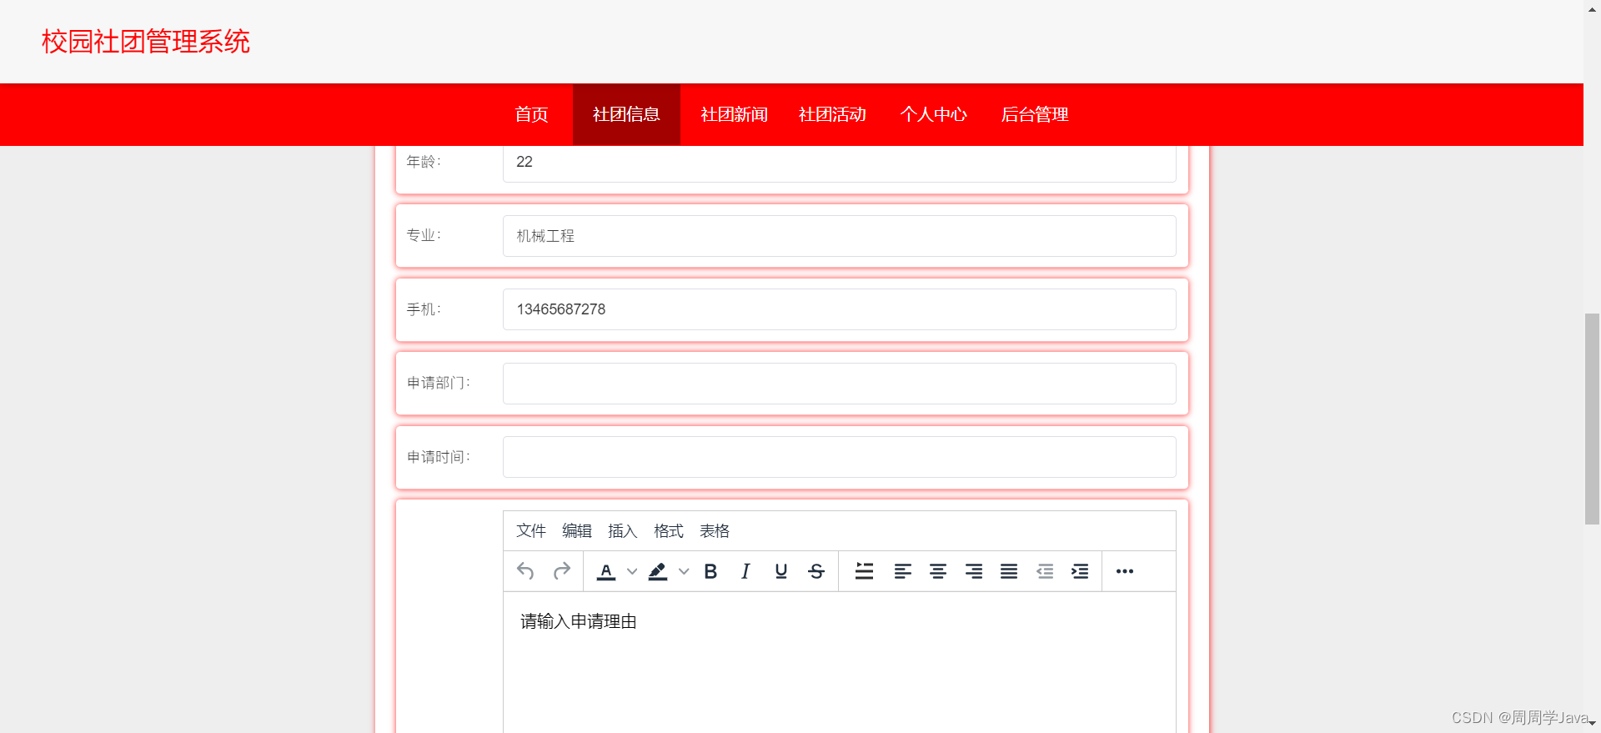Open 社团新闻 page

point(734,114)
